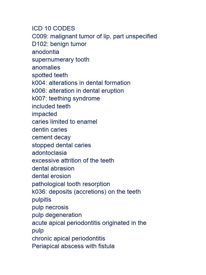
Task: Click stopped dental caries text
Action: [x=61, y=145]
